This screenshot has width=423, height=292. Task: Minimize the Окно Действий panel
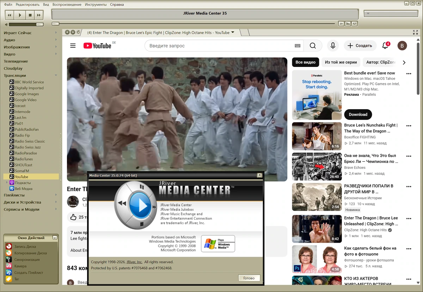click(x=55, y=238)
